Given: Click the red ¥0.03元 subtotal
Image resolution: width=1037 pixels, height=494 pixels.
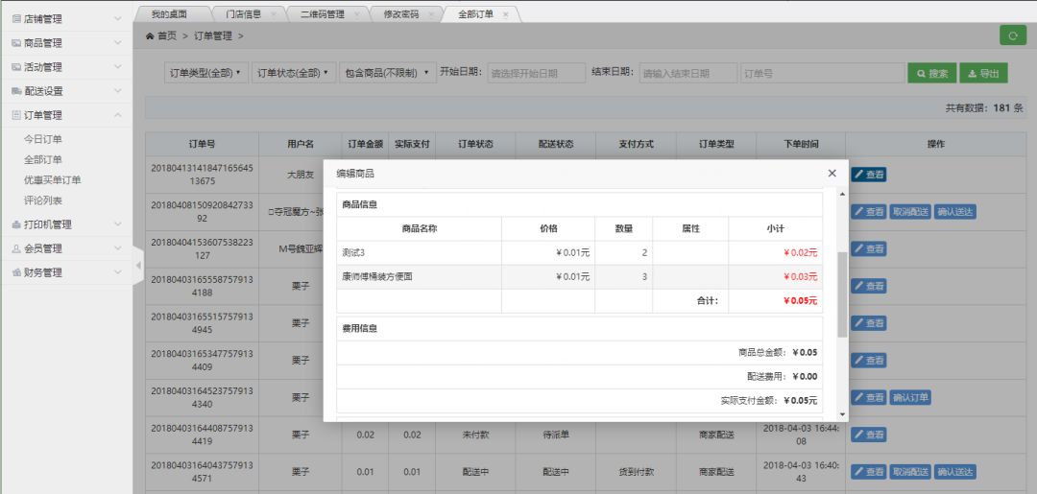Looking at the screenshot, I should click(x=800, y=276).
